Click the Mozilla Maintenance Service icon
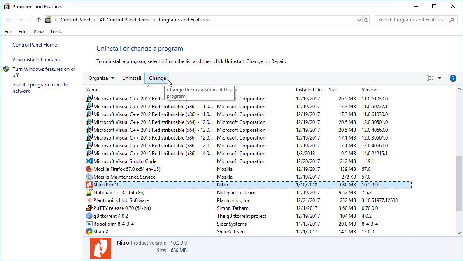Screen dimensions: 463x261 pyautogui.click(x=89, y=177)
